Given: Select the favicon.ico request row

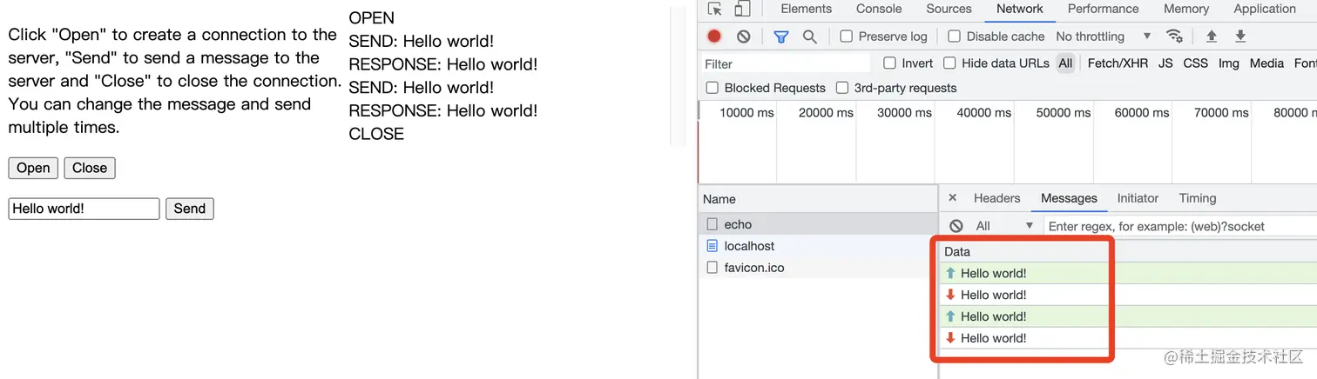Looking at the screenshot, I should pos(818,268).
